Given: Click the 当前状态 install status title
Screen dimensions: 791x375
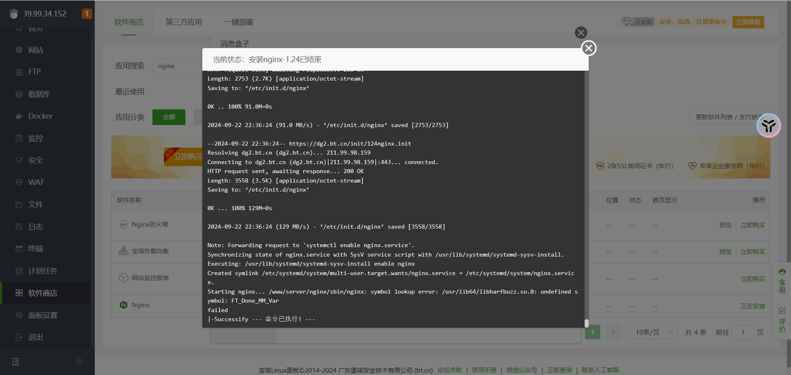Looking at the screenshot, I should [267, 60].
